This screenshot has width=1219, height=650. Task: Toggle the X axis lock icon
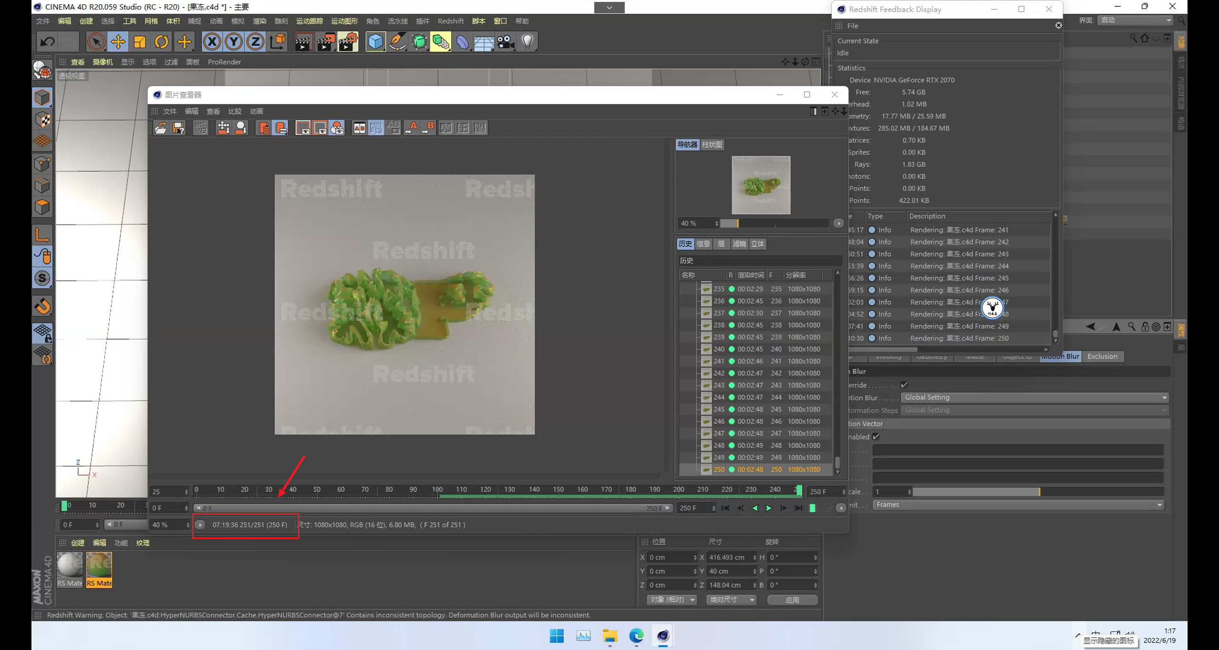click(212, 42)
